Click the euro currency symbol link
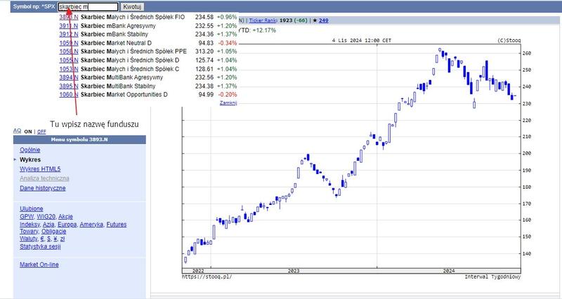The image size is (562, 299). [x=44, y=239]
